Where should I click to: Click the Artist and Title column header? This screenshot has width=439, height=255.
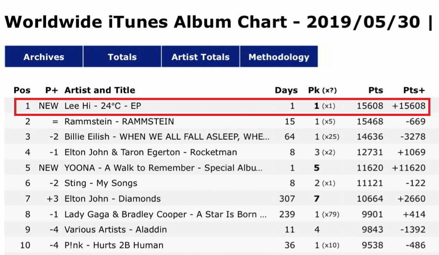pos(99,90)
